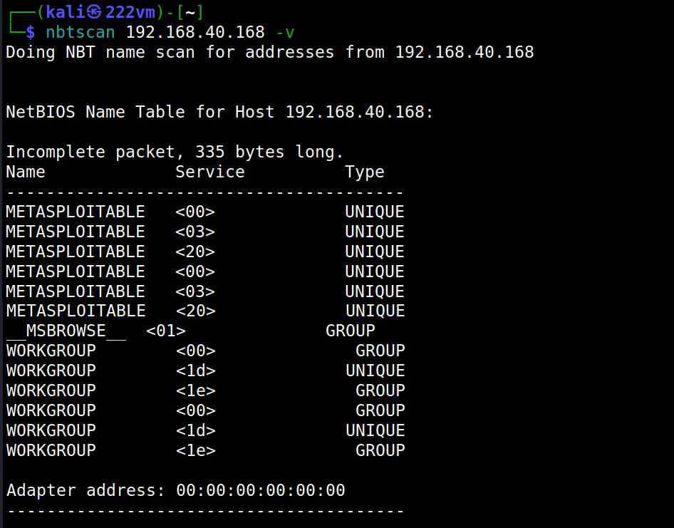Image resolution: width=674 pixels, height=528 pixels.
Task: Select the 'nbtscan' command word
Action: (81, 32)
